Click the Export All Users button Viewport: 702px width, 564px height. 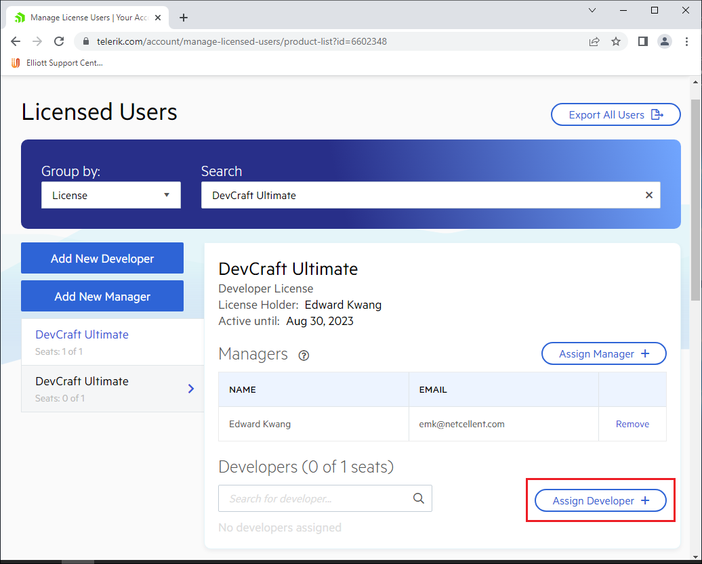[615, 114]
